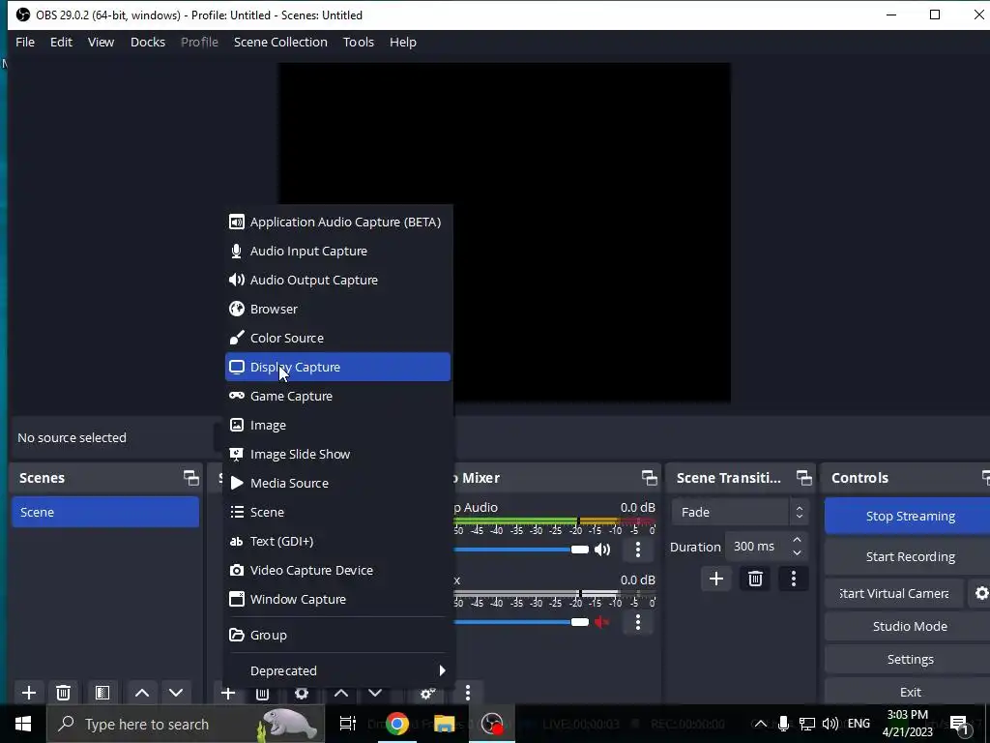
Task: Open the Windows Start menu
Action: click(23, 724)
